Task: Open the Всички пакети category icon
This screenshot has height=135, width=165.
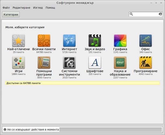Action: tap(44, 41)
